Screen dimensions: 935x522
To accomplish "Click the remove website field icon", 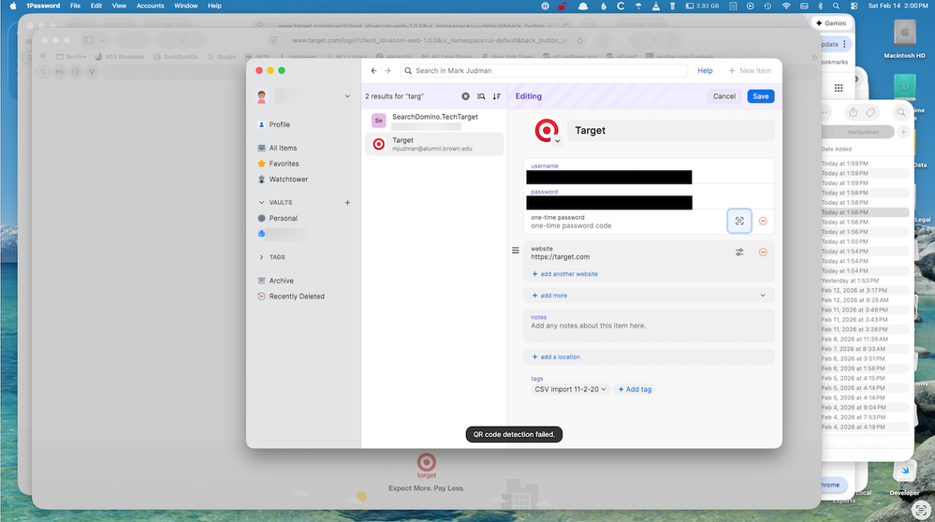I will (x=763, y=253).
